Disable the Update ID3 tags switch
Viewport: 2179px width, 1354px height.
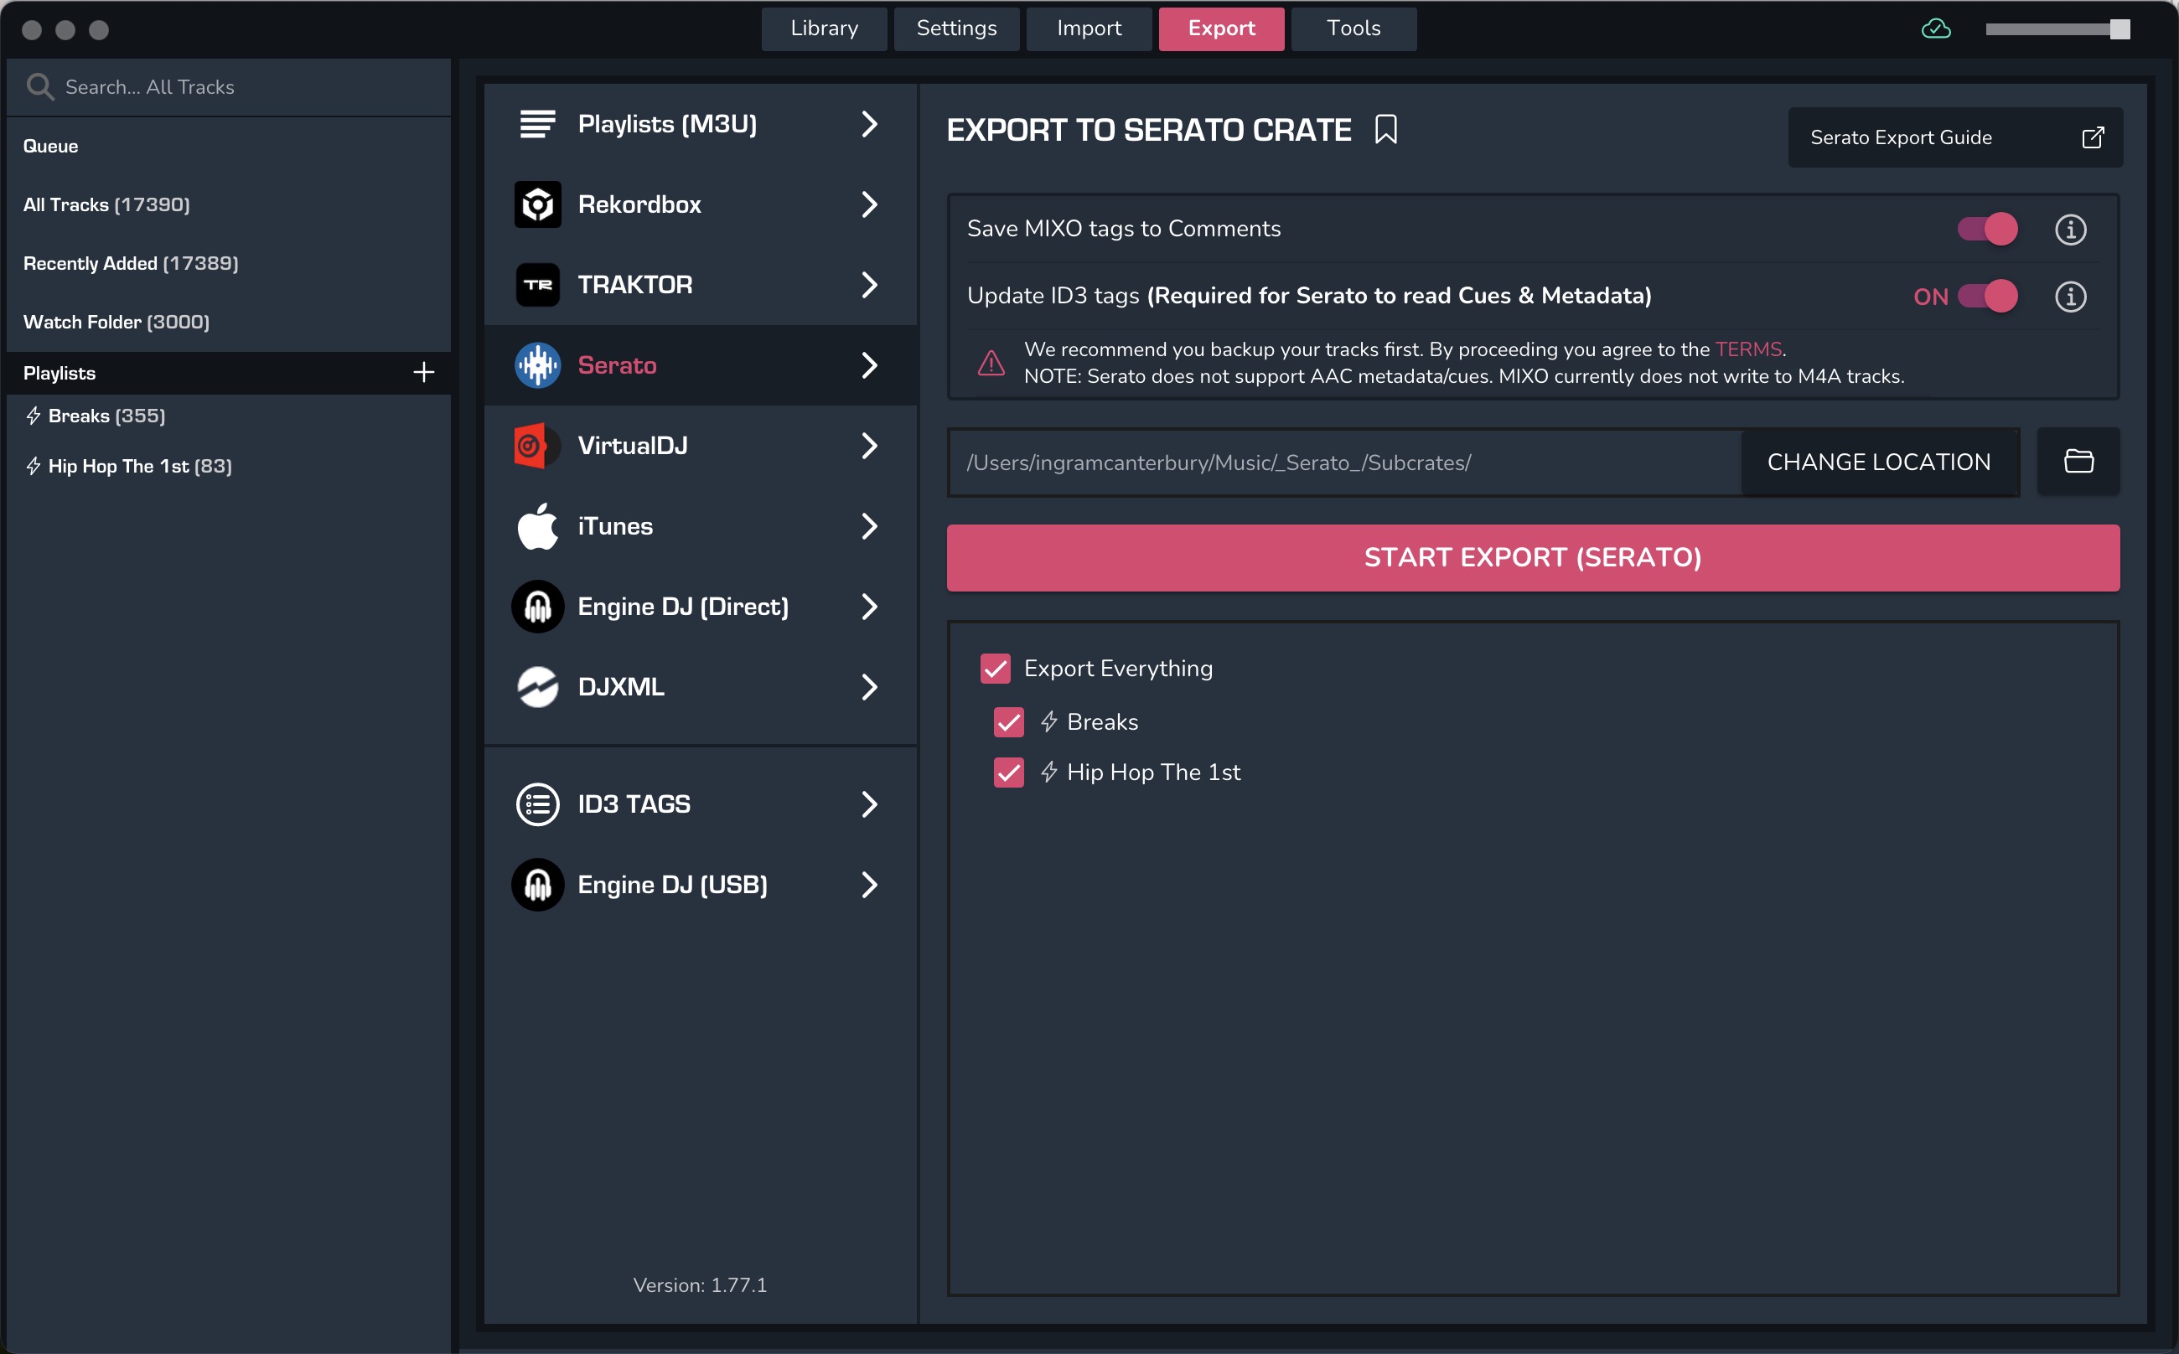(x=1986, y=297)
